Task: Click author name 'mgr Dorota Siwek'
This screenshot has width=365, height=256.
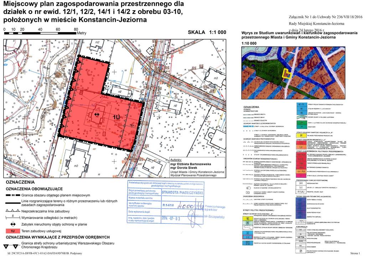Action: click(x=184, y=168)
